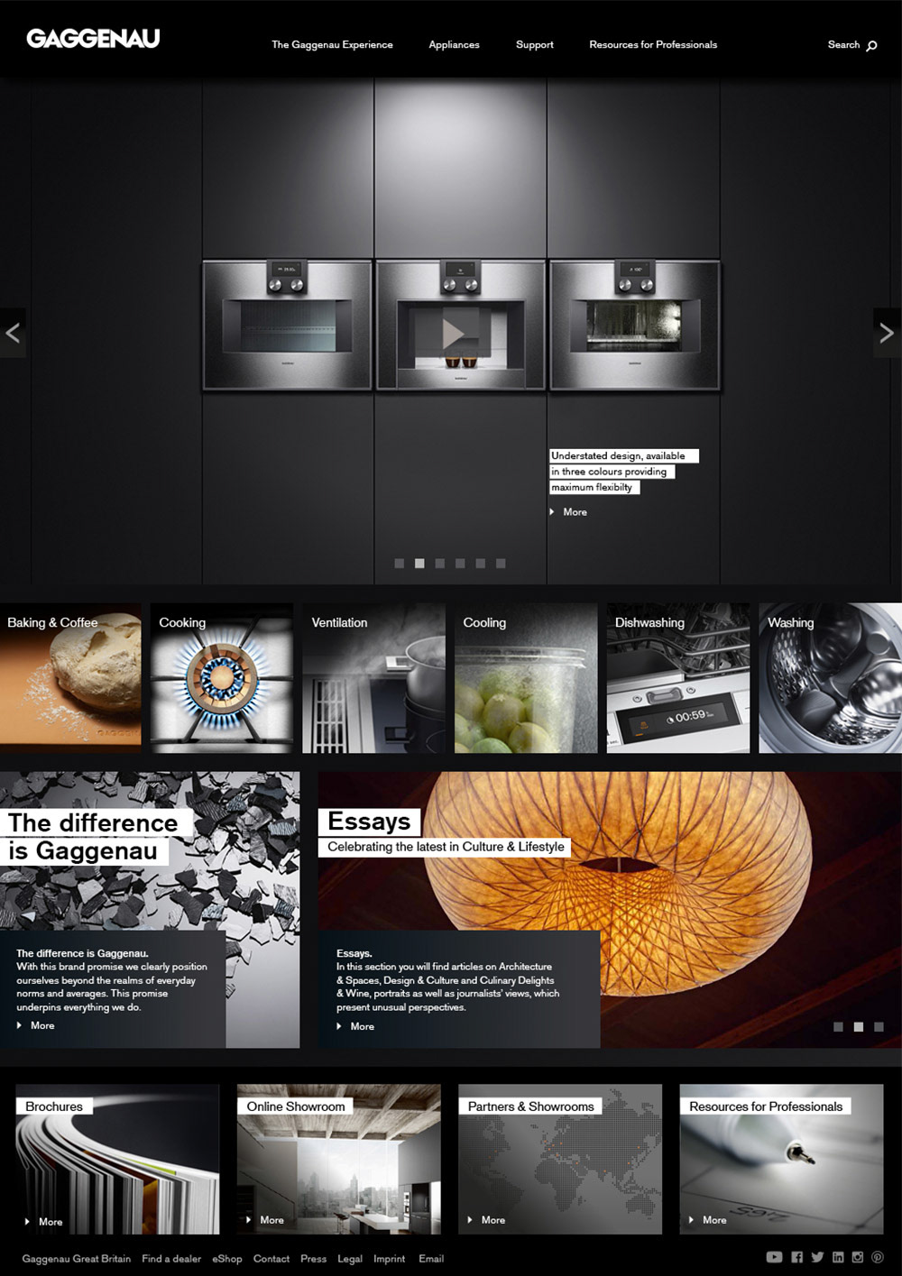Open The Gaggenau Experience menu
Screen dimensions: 902x1276
332,44
